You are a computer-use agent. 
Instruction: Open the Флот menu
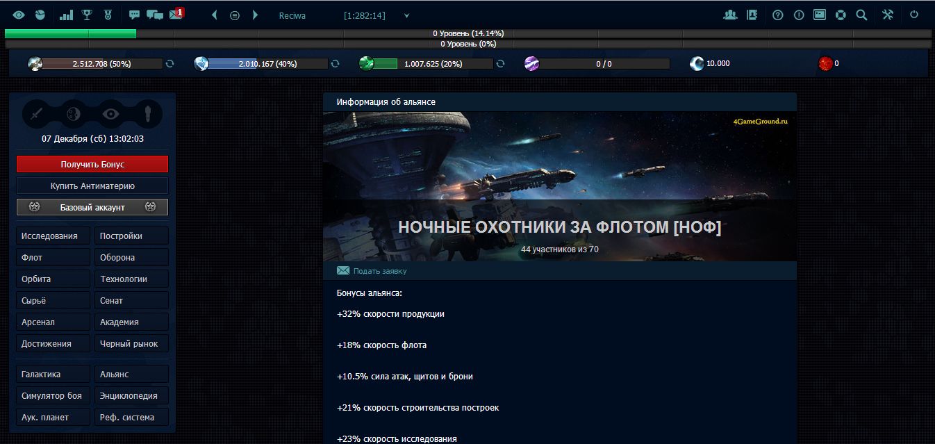[53, 257]
